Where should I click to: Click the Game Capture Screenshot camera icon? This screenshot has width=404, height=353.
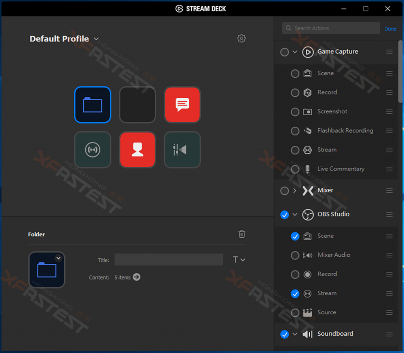307,112
